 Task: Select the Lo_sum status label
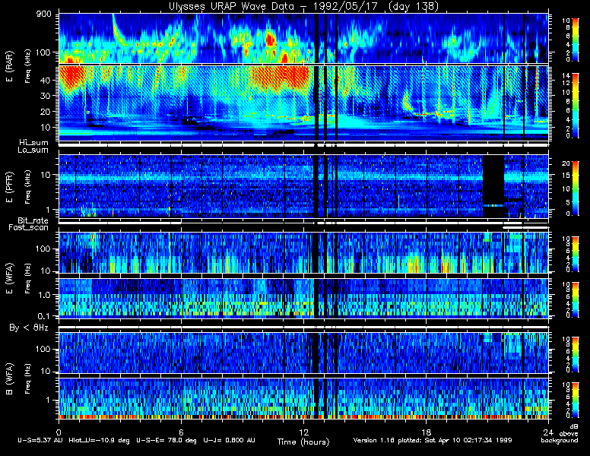pos(33,150)
